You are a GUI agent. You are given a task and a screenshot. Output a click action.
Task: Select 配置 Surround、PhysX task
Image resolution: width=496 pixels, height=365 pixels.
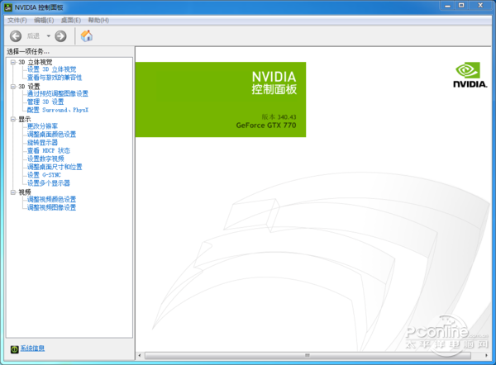(58, 110)
